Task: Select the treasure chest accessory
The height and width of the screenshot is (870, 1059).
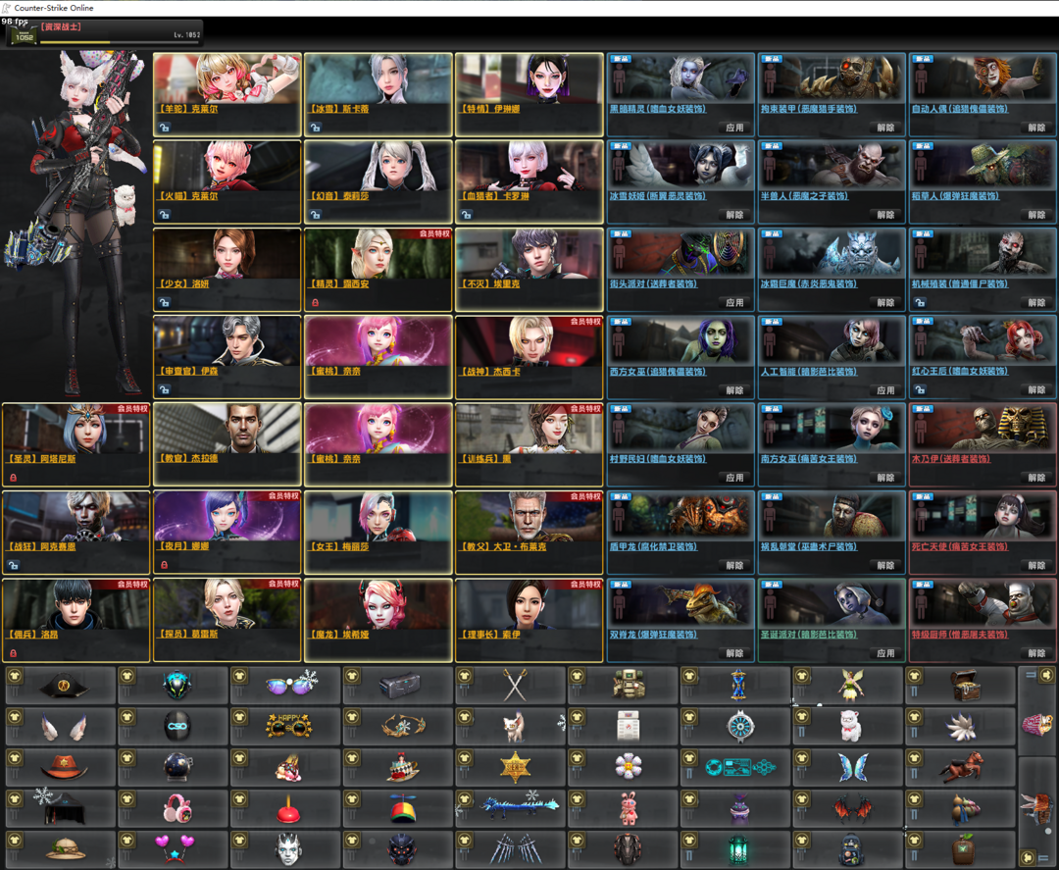Action: [965, 685]
